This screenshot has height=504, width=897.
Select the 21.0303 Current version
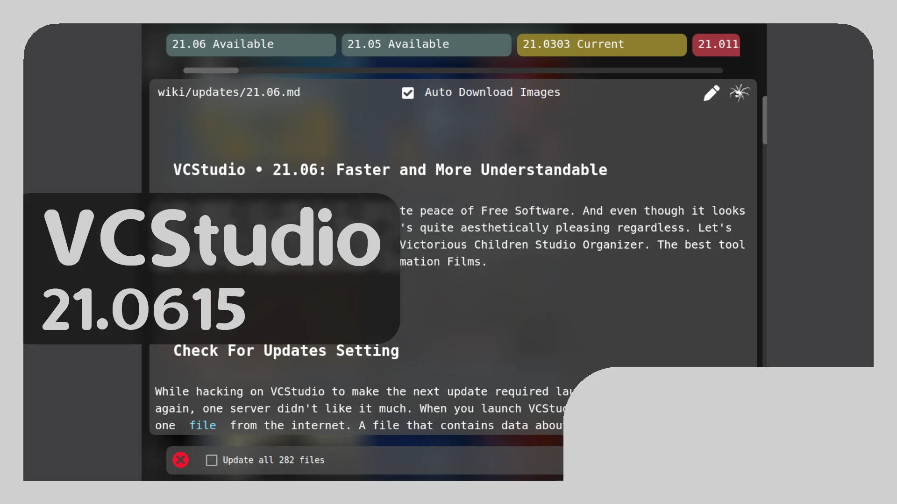click(x=602, y=45)
